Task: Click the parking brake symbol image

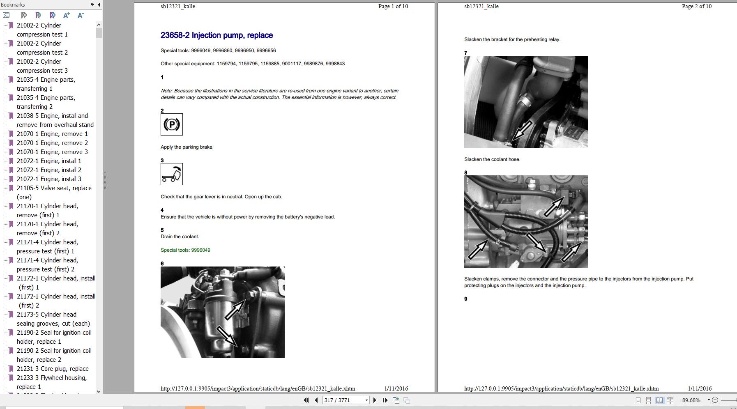Action: (x=172, y=124)
